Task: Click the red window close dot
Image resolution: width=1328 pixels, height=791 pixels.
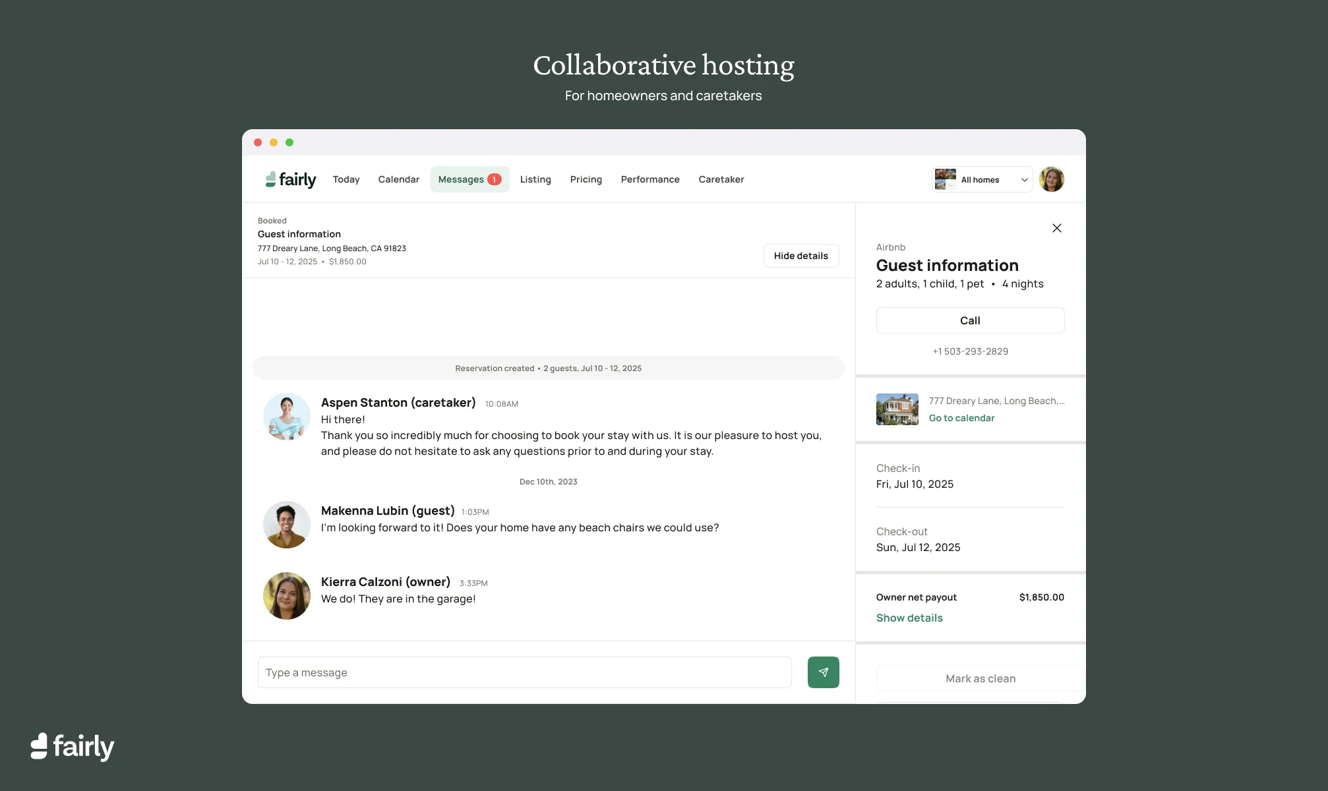Action: [x=258, y=142]
